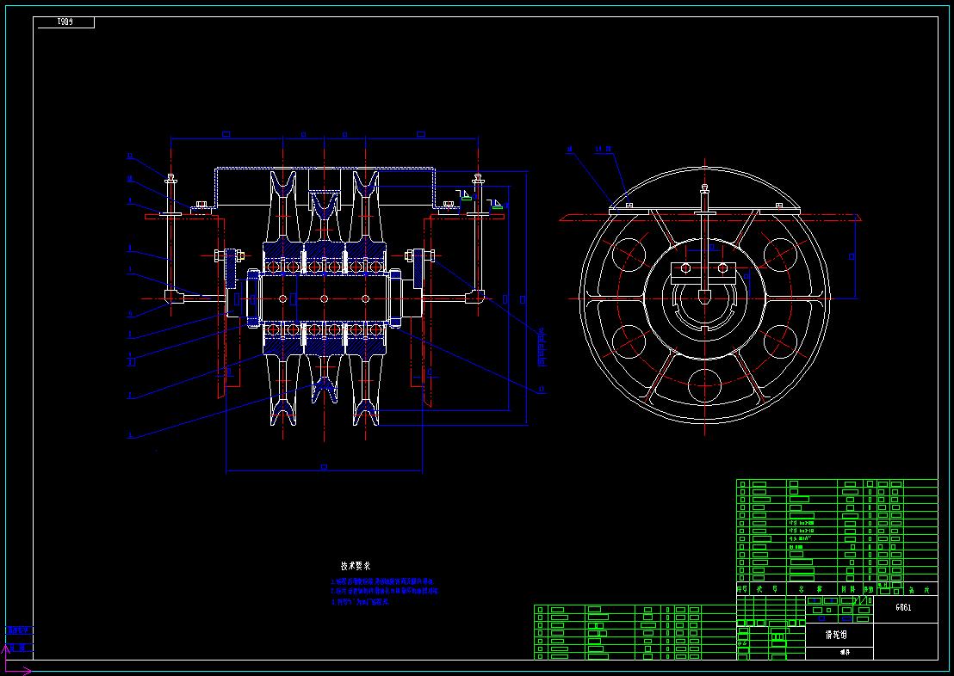Image resolution: width=954 pixels, height=676 pixels.
Task: Select the 代号 header cell in the parts list
Action: pos(768,589)
